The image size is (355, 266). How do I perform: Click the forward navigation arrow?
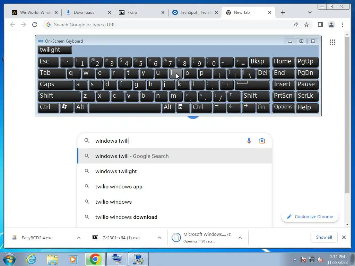tap(24, 25)
